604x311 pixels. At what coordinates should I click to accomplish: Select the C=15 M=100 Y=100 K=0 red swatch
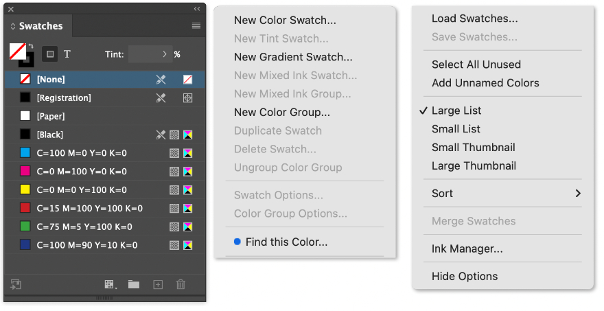tap(89, 209)
